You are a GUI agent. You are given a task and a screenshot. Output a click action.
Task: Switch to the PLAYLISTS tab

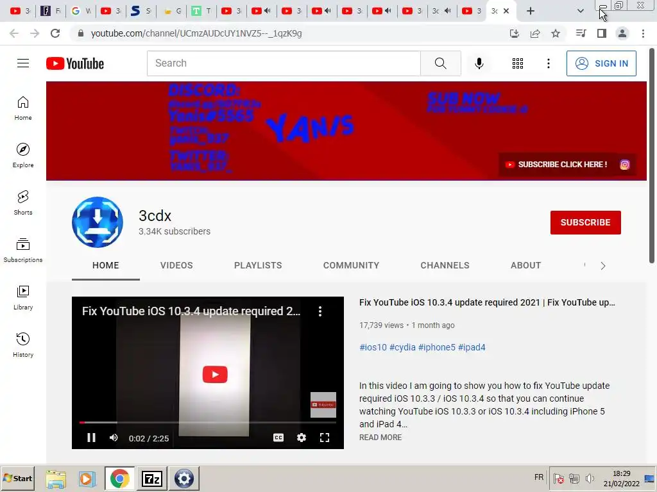click(x=258, y=265)
